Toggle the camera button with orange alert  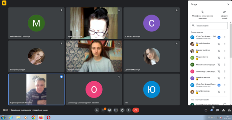click(x=103, y=110)
